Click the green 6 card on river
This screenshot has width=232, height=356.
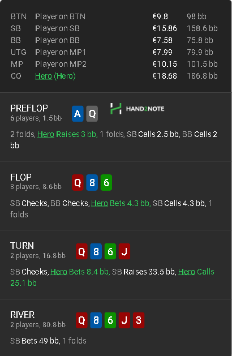point(110,320)
